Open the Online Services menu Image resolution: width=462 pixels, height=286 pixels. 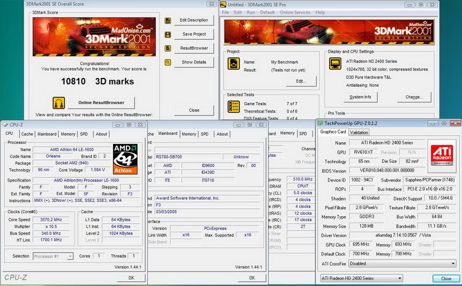coord(295,12)
